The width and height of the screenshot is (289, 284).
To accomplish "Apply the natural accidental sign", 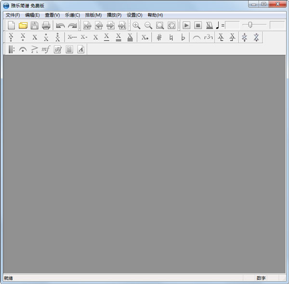I will click(x=171, y=38).
